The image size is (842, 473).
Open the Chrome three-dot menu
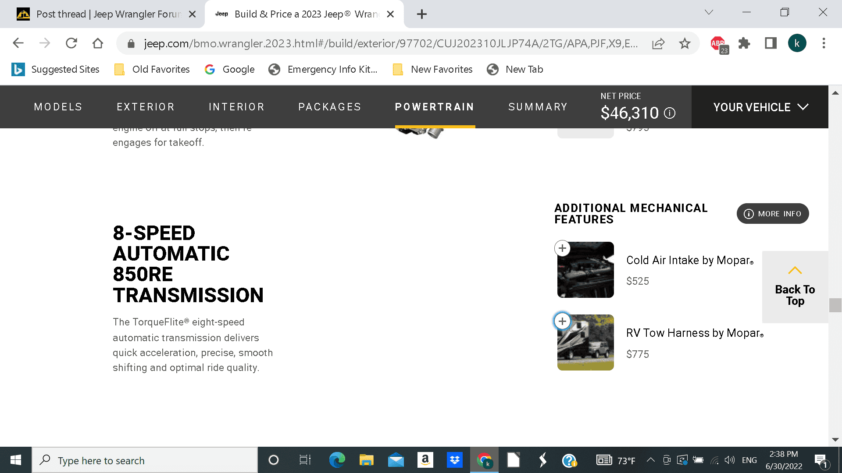pyautogui.click(x=824, y=43)
